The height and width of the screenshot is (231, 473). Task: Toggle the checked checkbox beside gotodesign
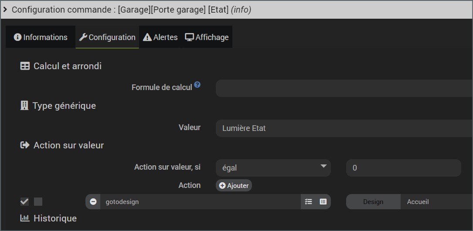pyautogui.click(x=24, y=202)
